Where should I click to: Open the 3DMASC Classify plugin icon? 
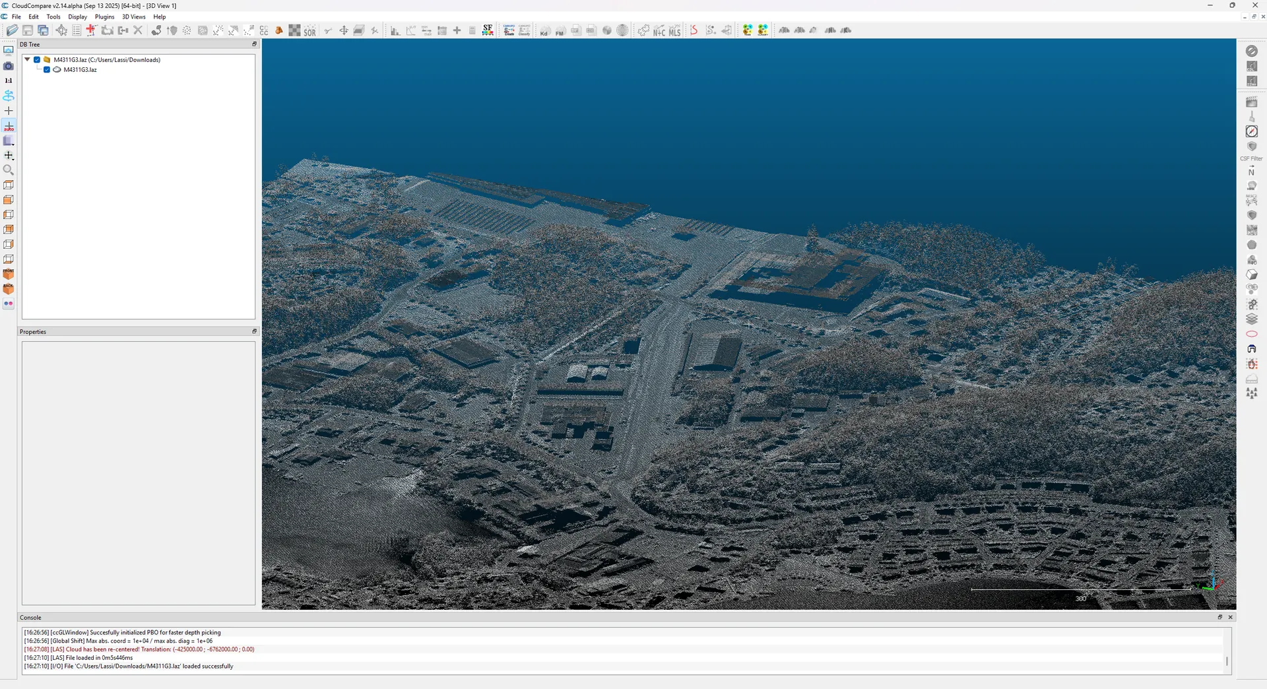click(x=763, y=30)
